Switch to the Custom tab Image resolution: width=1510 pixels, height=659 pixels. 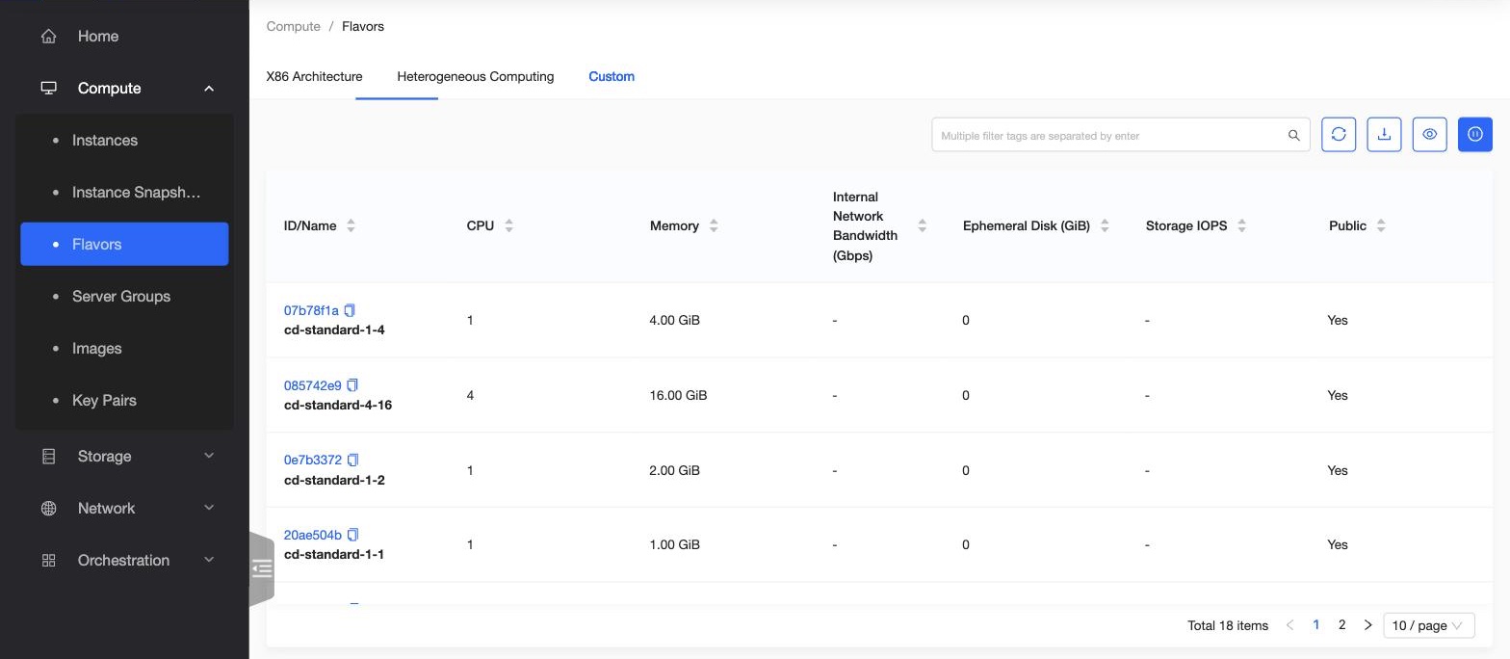(x=612, y=76)
